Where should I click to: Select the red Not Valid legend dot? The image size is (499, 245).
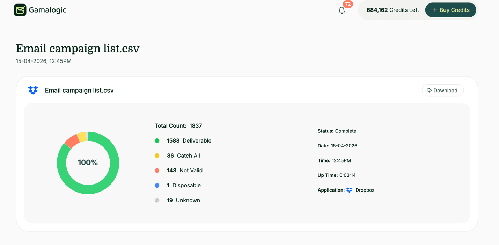pos(157,170)
